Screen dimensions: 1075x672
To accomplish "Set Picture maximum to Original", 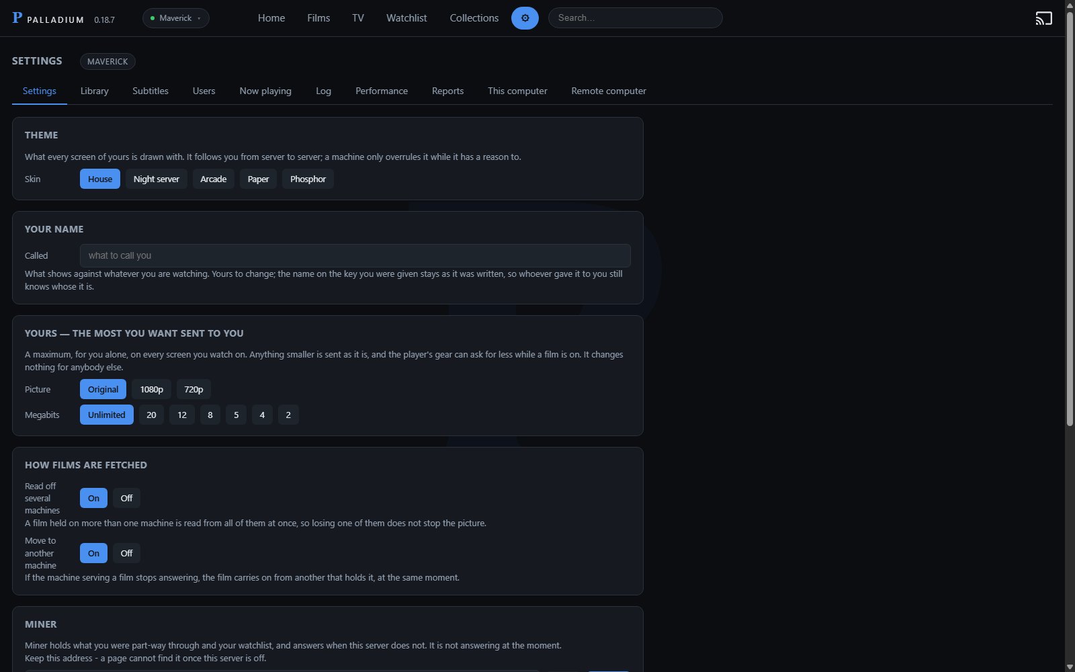I will coord(103,389).
